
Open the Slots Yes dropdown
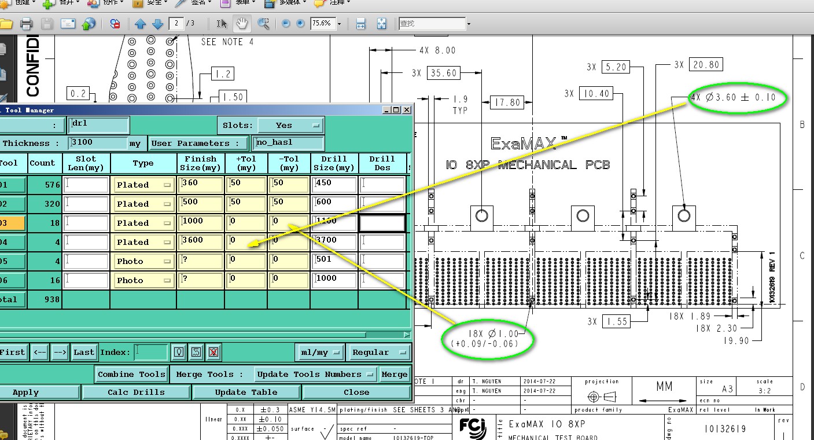[290, 125]
